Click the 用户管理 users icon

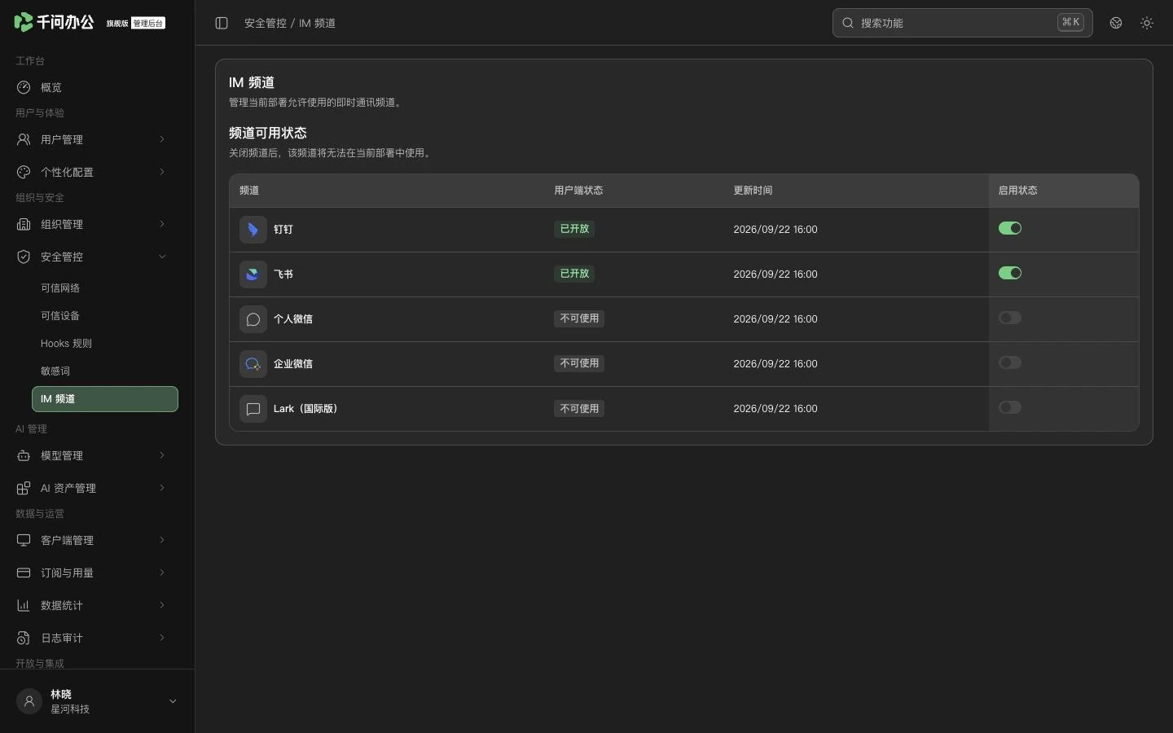24,139
